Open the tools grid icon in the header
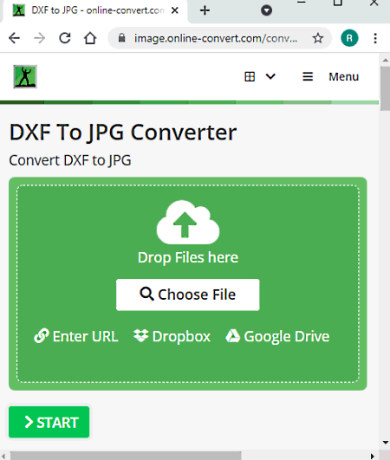This screenshot has width=390, height=460. (250, 76)
